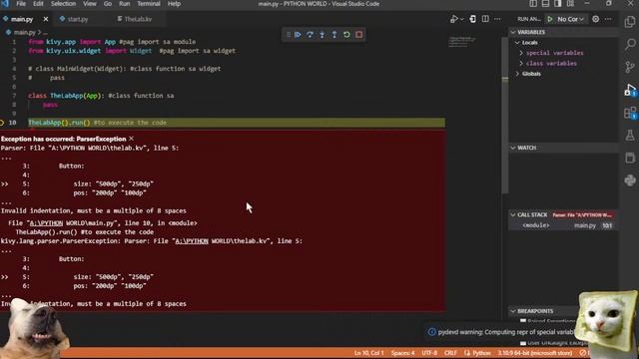
Task: Toggle the bottom panel layout icon
Action: pos(546,4)
